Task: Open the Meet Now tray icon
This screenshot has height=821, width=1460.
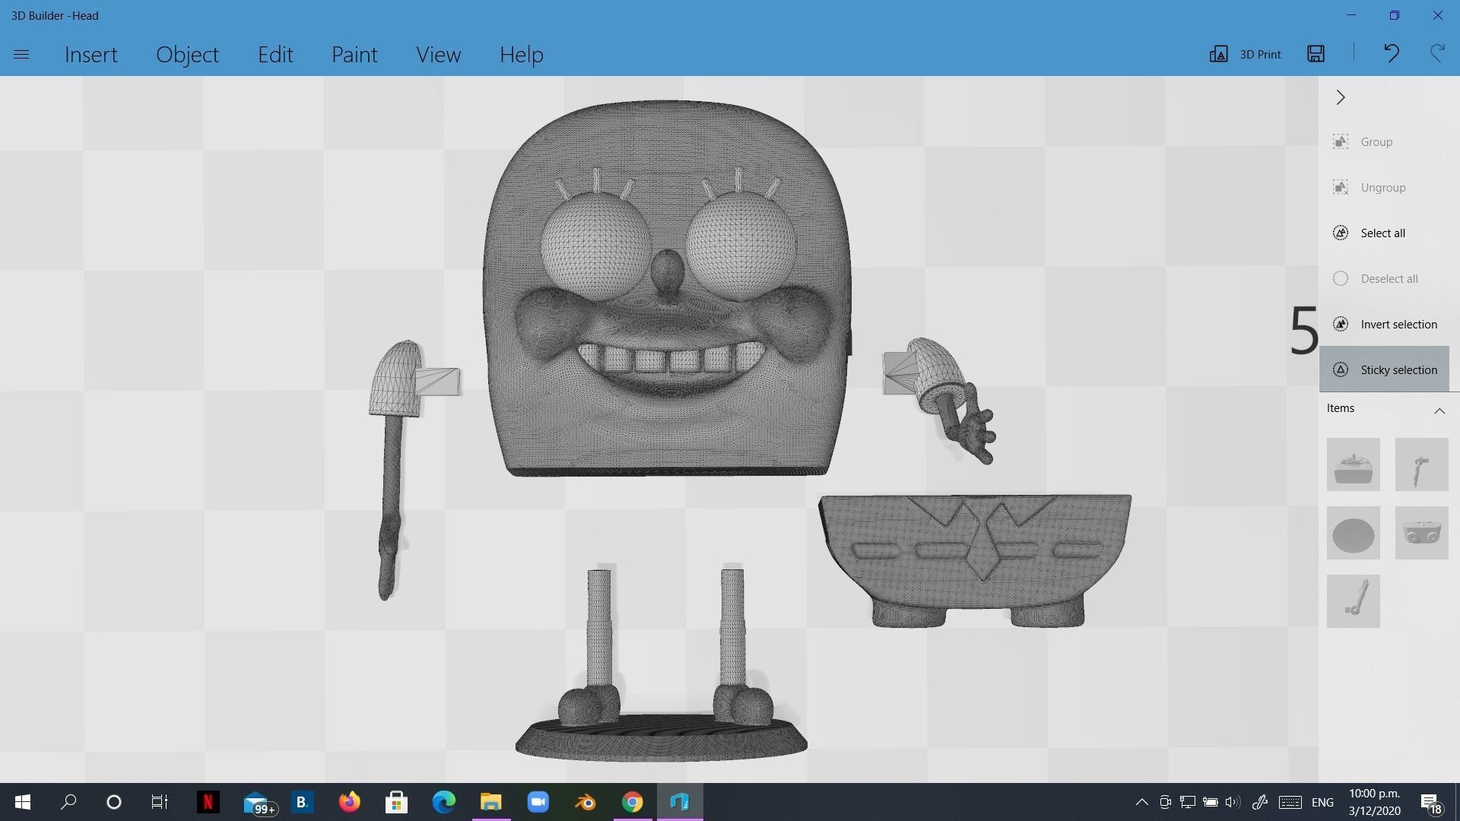Action: 1164,802
